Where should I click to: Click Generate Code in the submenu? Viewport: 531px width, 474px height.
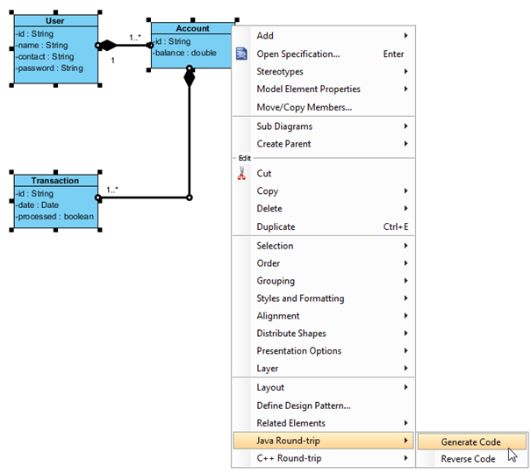pyautogui.click(x=471, y=442)
